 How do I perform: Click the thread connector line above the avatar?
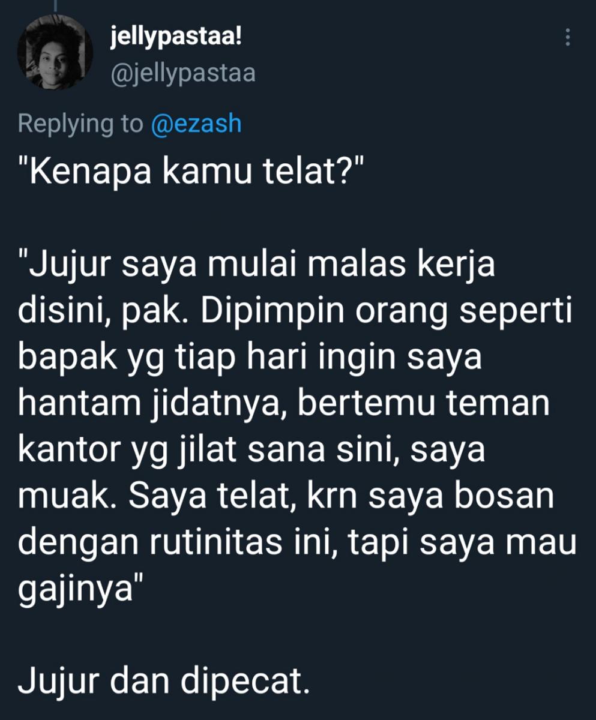pyautogui.click(x=55, y=5)
